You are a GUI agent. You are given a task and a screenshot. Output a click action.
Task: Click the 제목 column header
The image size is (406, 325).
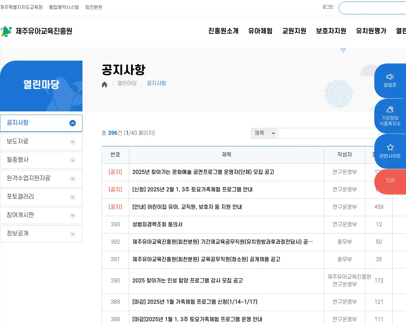click(x=226, y=155)
